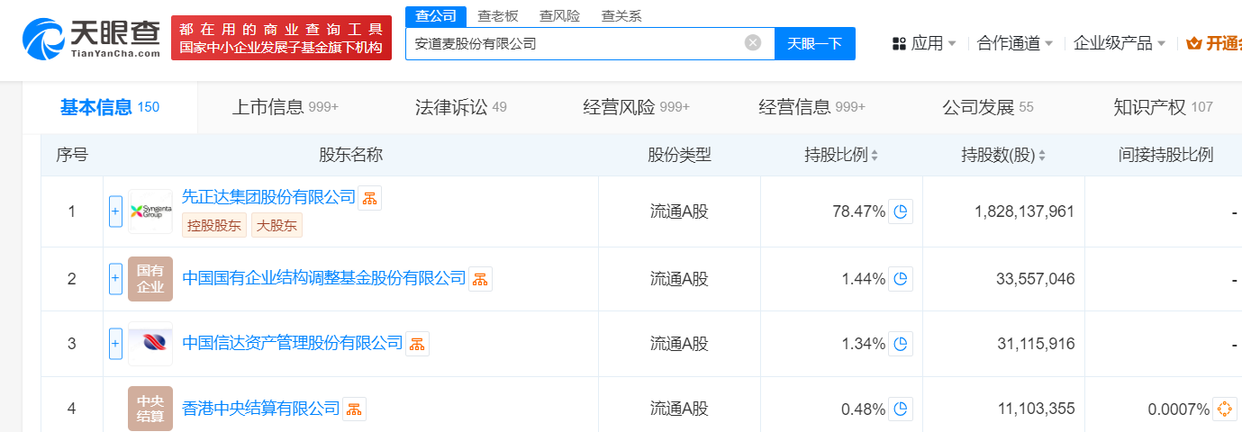View the pie chart icon next to 78.47%
This screenshot has height=432, width=1242.
click(x=901, y=211)
